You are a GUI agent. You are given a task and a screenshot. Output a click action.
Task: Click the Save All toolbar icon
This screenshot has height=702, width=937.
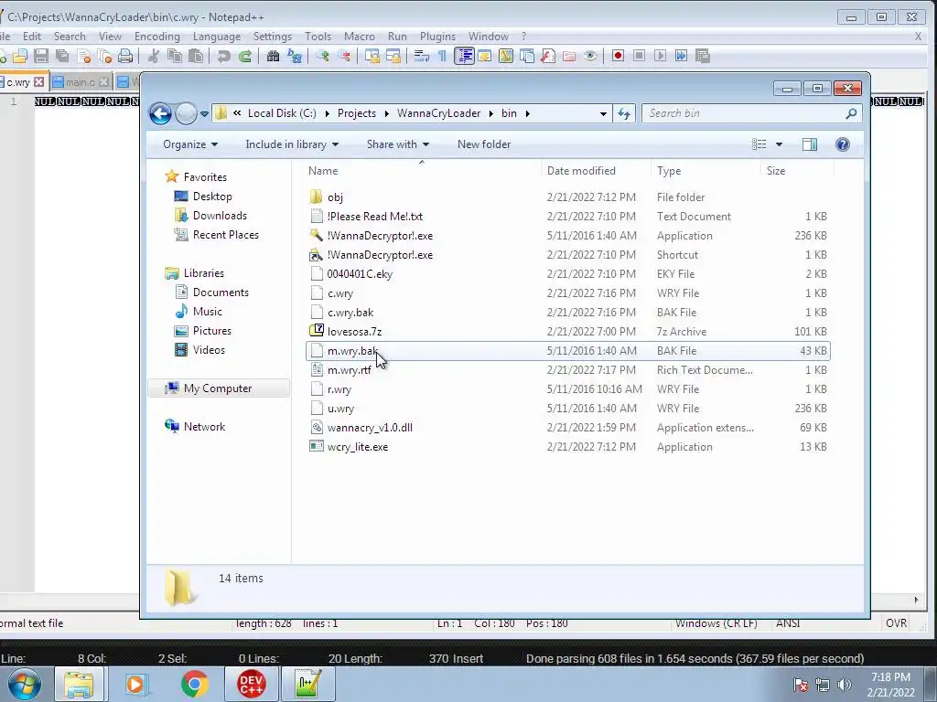[62, 56]
